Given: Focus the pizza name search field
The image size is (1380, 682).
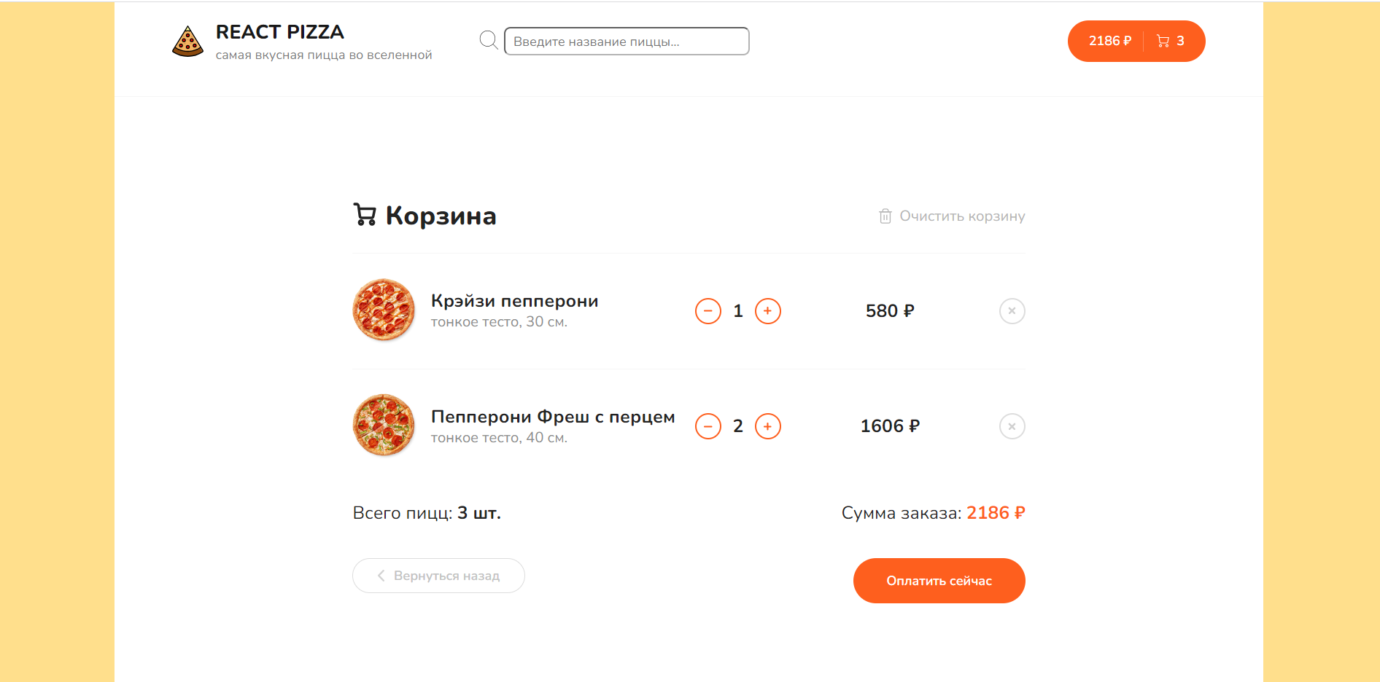Looking at the screenshot, I should click(627, 41).
